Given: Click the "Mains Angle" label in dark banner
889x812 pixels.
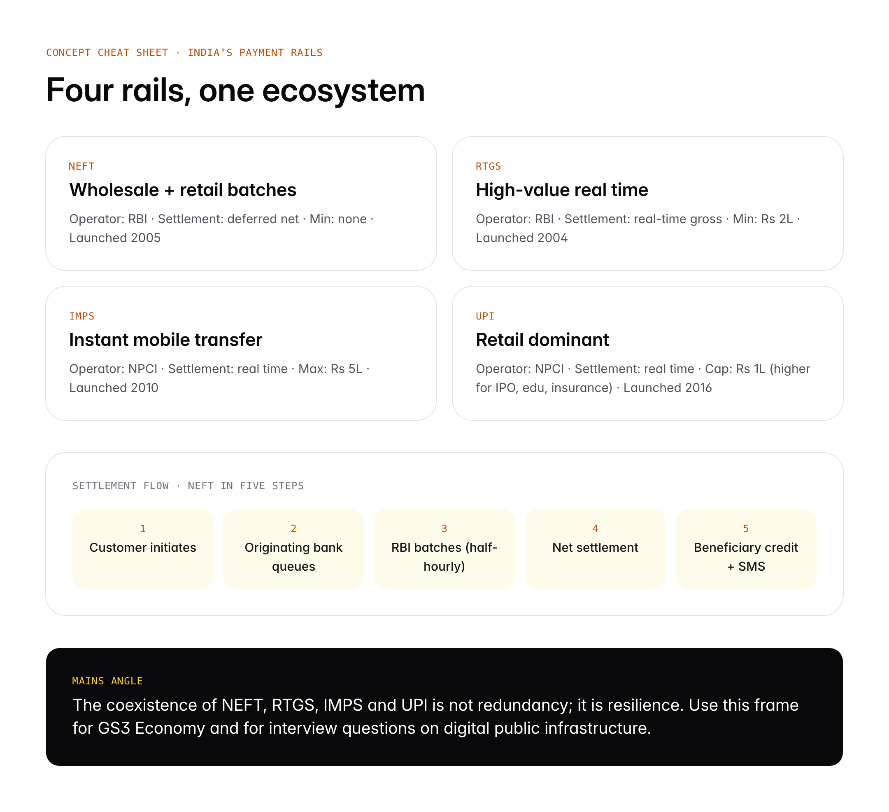Looking at the screenshot, I should (x=107, y=681).
